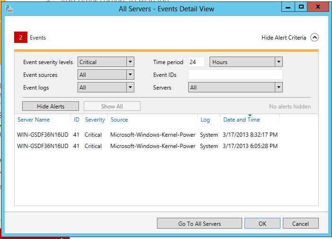Sort by Server Name column header
Screen dimensions: 332x239
coord(34,120)
